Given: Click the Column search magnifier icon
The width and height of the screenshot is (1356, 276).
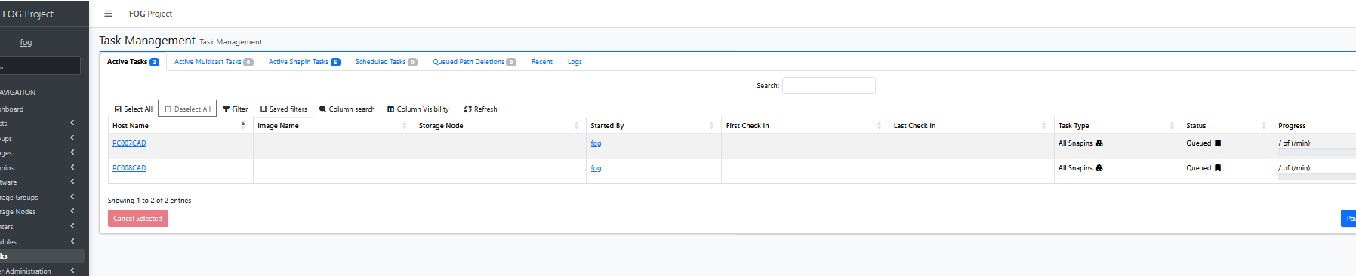Looking at the screenshot, I should (x=322, y=109).
